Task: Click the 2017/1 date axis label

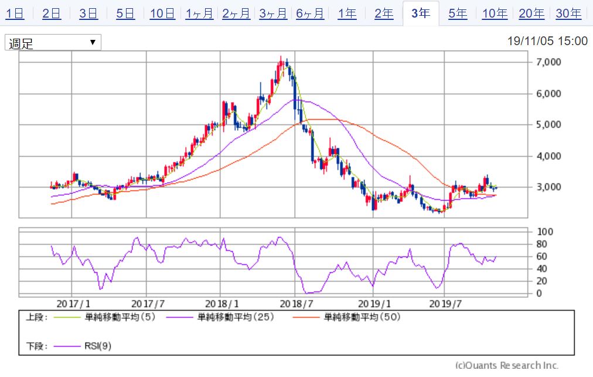Action: pyautogui.click(x=73, y=304)
